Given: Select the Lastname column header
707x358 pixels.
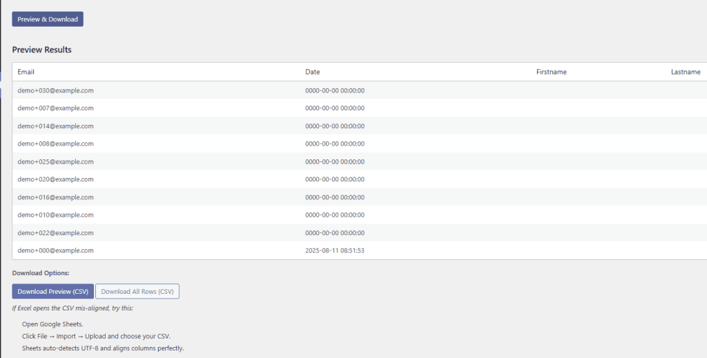Looking at the screenshot, I should point(685,72).
